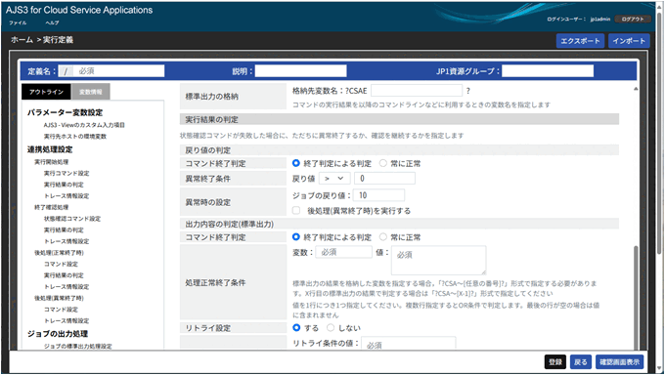Select 終了判定による判定 under 出力内容の判定(標準出力)
Screen dimensions: 665x375
pyautogui.click(x=296, y=237)
